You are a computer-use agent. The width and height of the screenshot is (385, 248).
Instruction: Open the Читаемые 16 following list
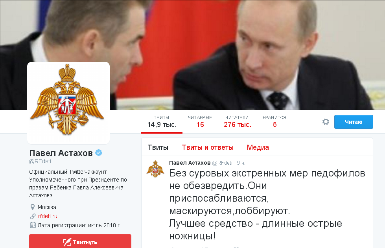click(x=200, y=122)
